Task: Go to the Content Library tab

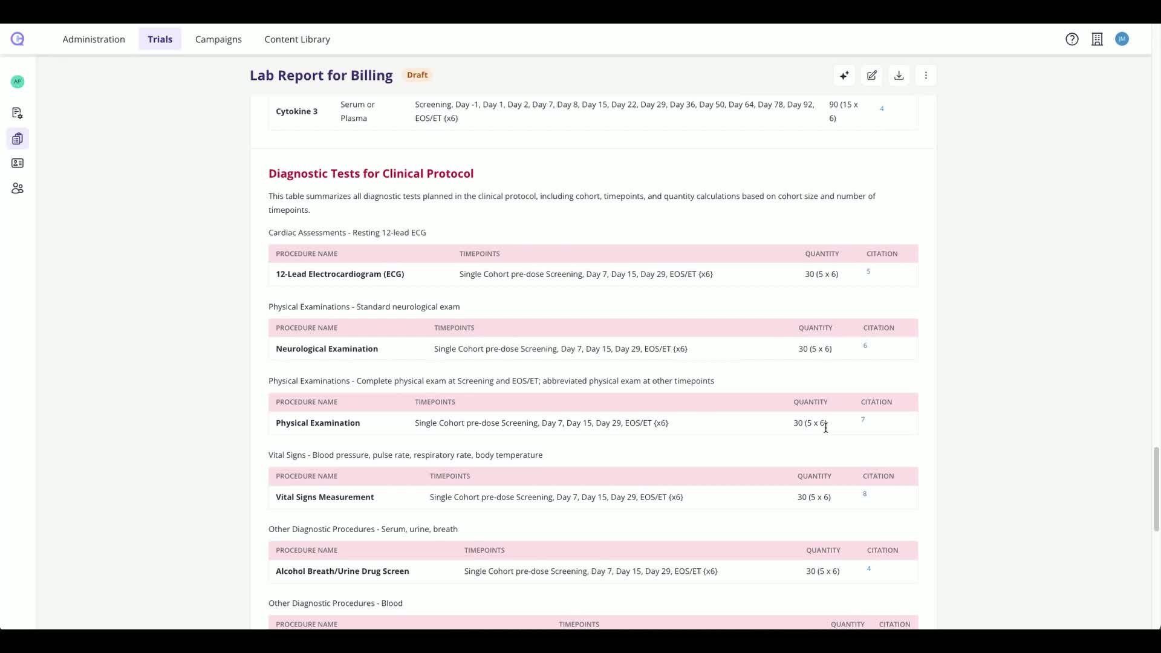Action: (297, 39)
